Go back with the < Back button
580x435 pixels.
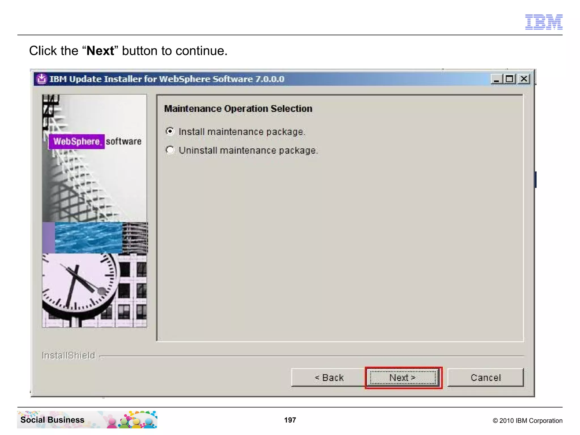[329, 378]
